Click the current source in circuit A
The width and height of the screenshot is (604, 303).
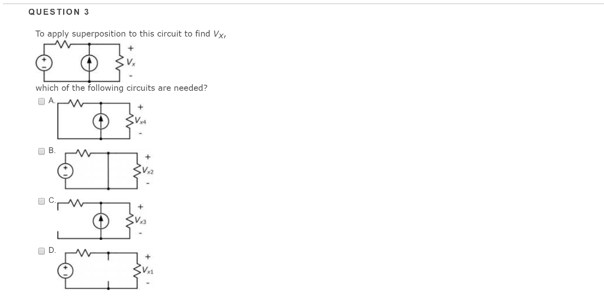101,121
